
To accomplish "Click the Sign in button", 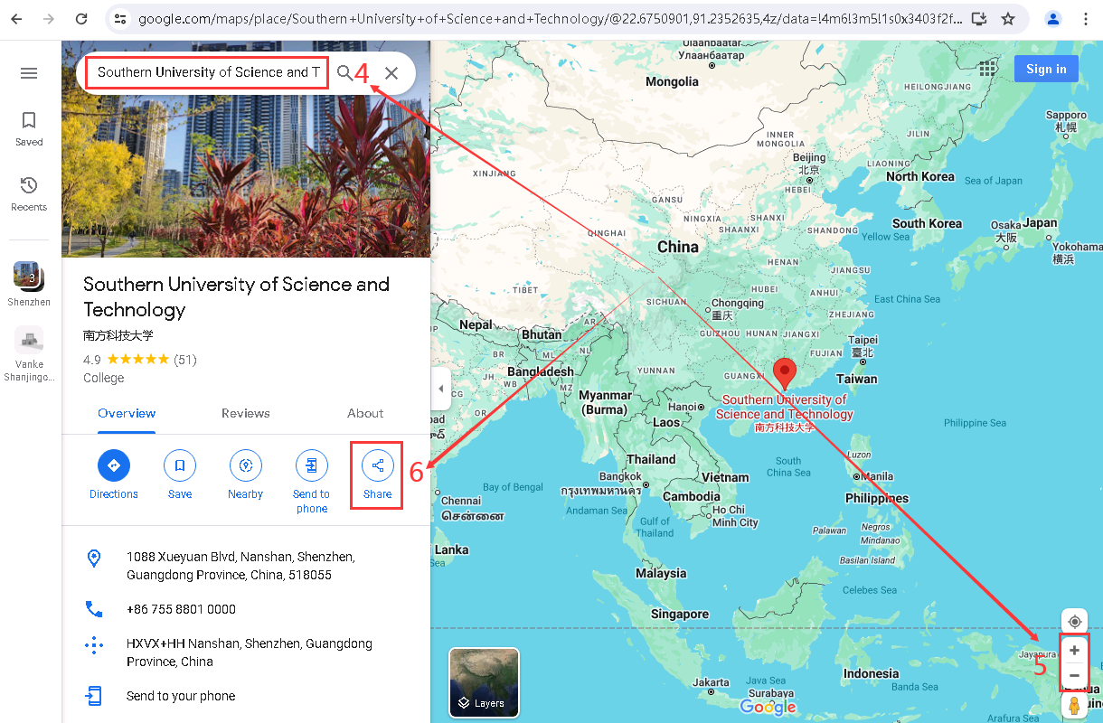I will click(1046, 69).
